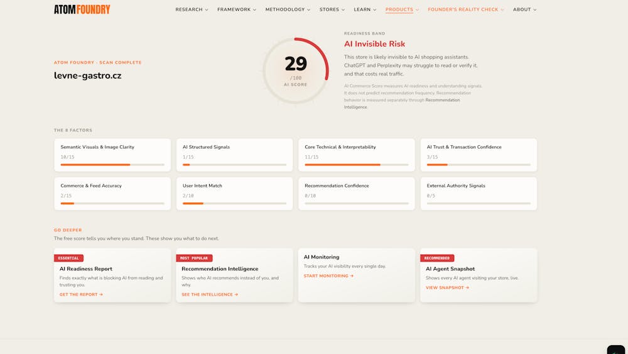The image size is (628, 354).
Task: Click the Recommended badge
Action: (x=437, y=258)
